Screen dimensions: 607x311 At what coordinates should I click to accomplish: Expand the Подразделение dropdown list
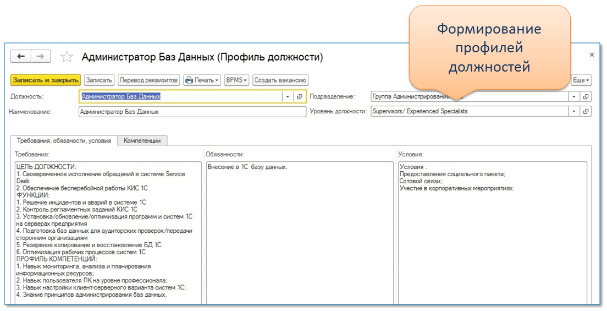(x=574, y=96)
